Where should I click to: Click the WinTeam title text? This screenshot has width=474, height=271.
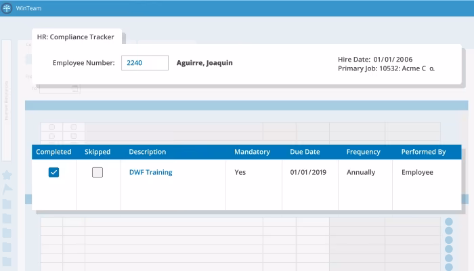[x=28, y=8]
